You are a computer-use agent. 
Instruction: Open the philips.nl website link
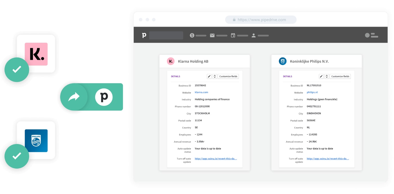click(x=312, y=92)
